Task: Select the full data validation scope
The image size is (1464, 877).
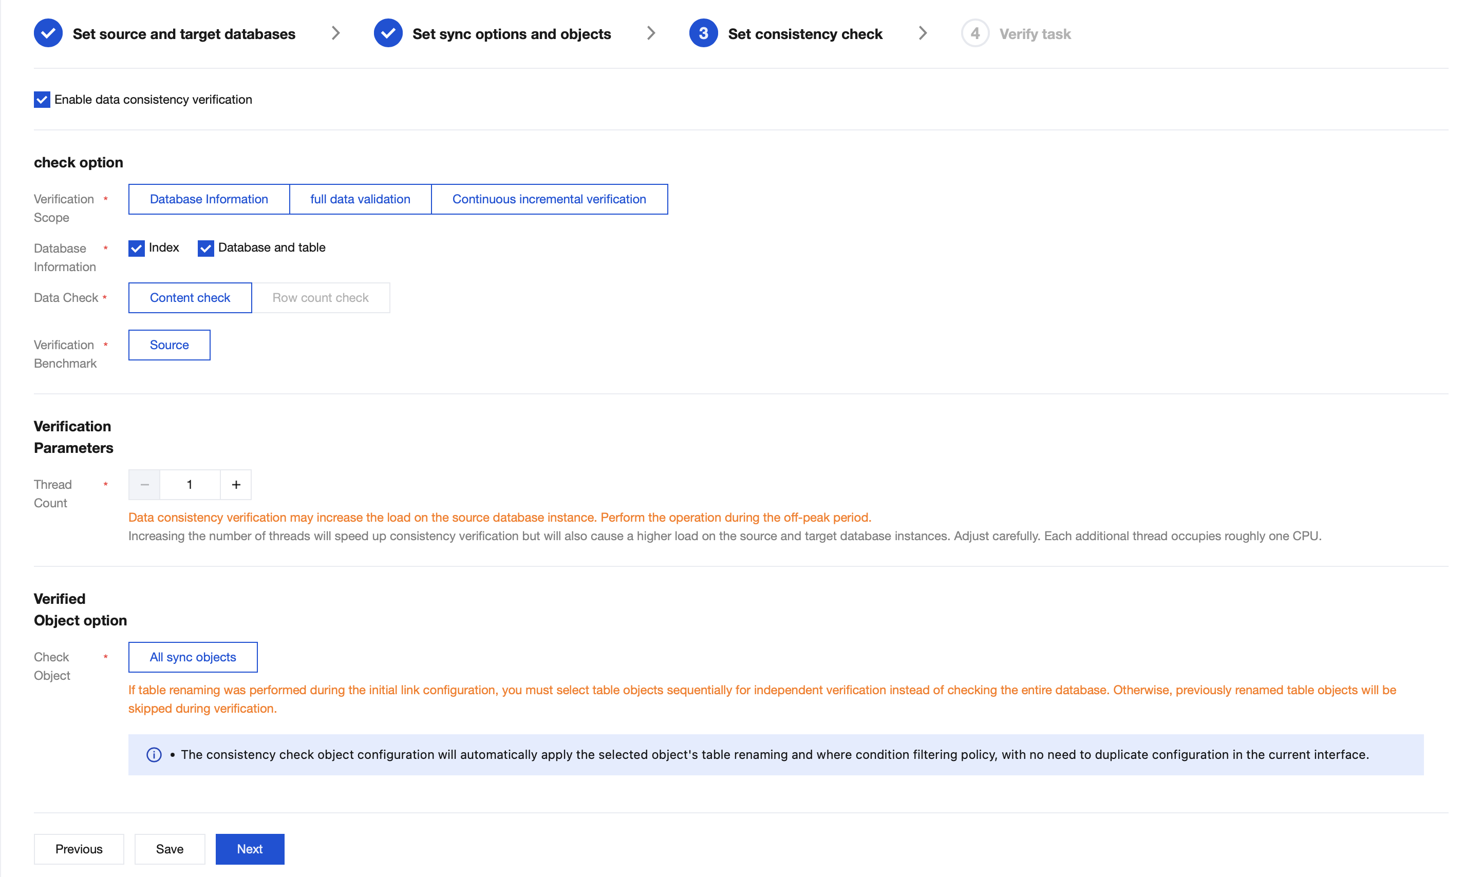Action: pyautogui.click(x=360, y=199)
